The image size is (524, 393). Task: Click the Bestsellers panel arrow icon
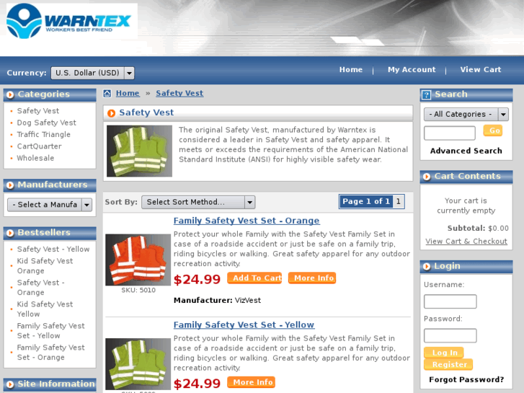point(10,233)
